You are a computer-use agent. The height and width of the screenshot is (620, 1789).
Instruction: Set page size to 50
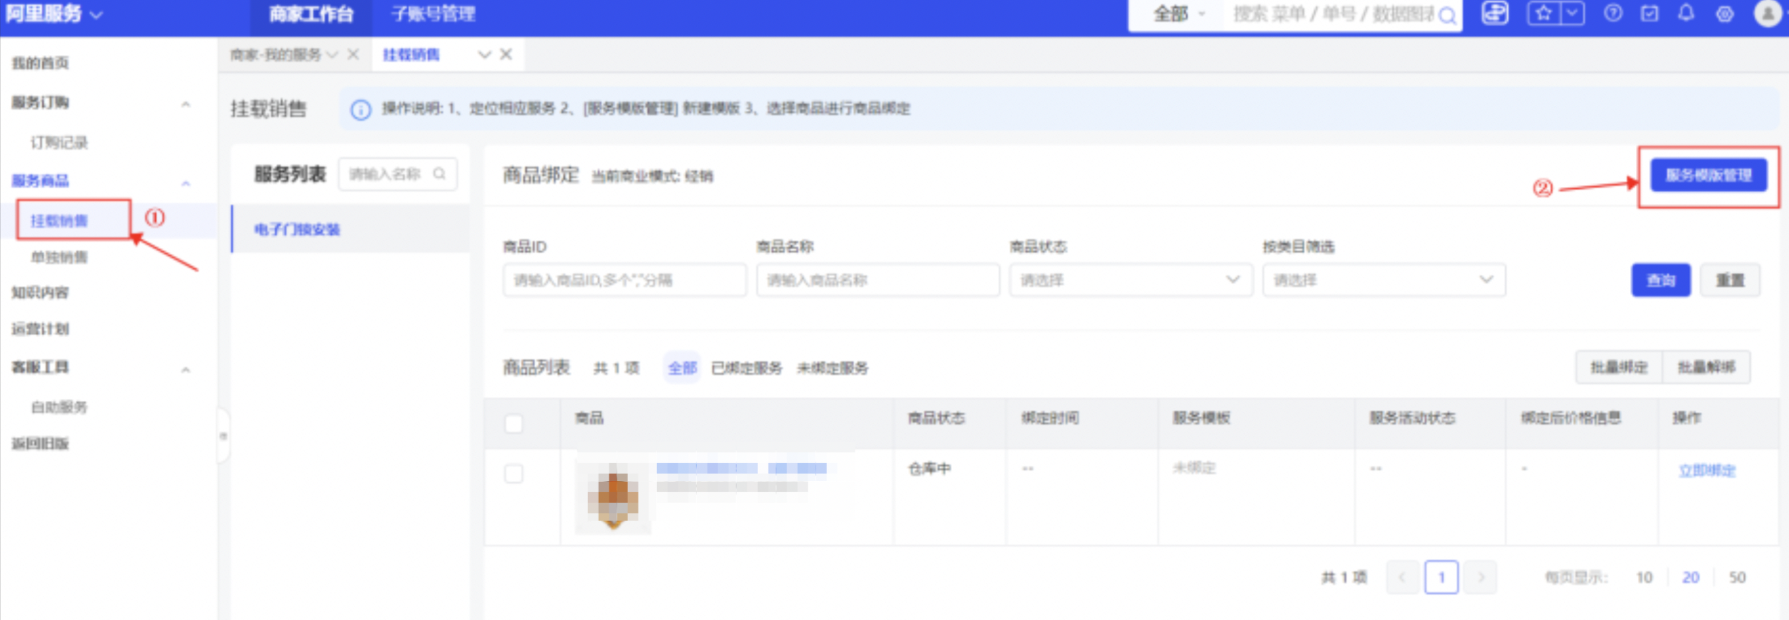coord(1737,578)
